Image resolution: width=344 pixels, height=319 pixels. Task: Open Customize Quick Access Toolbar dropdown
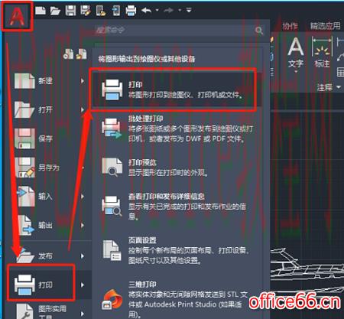[189, 10]
